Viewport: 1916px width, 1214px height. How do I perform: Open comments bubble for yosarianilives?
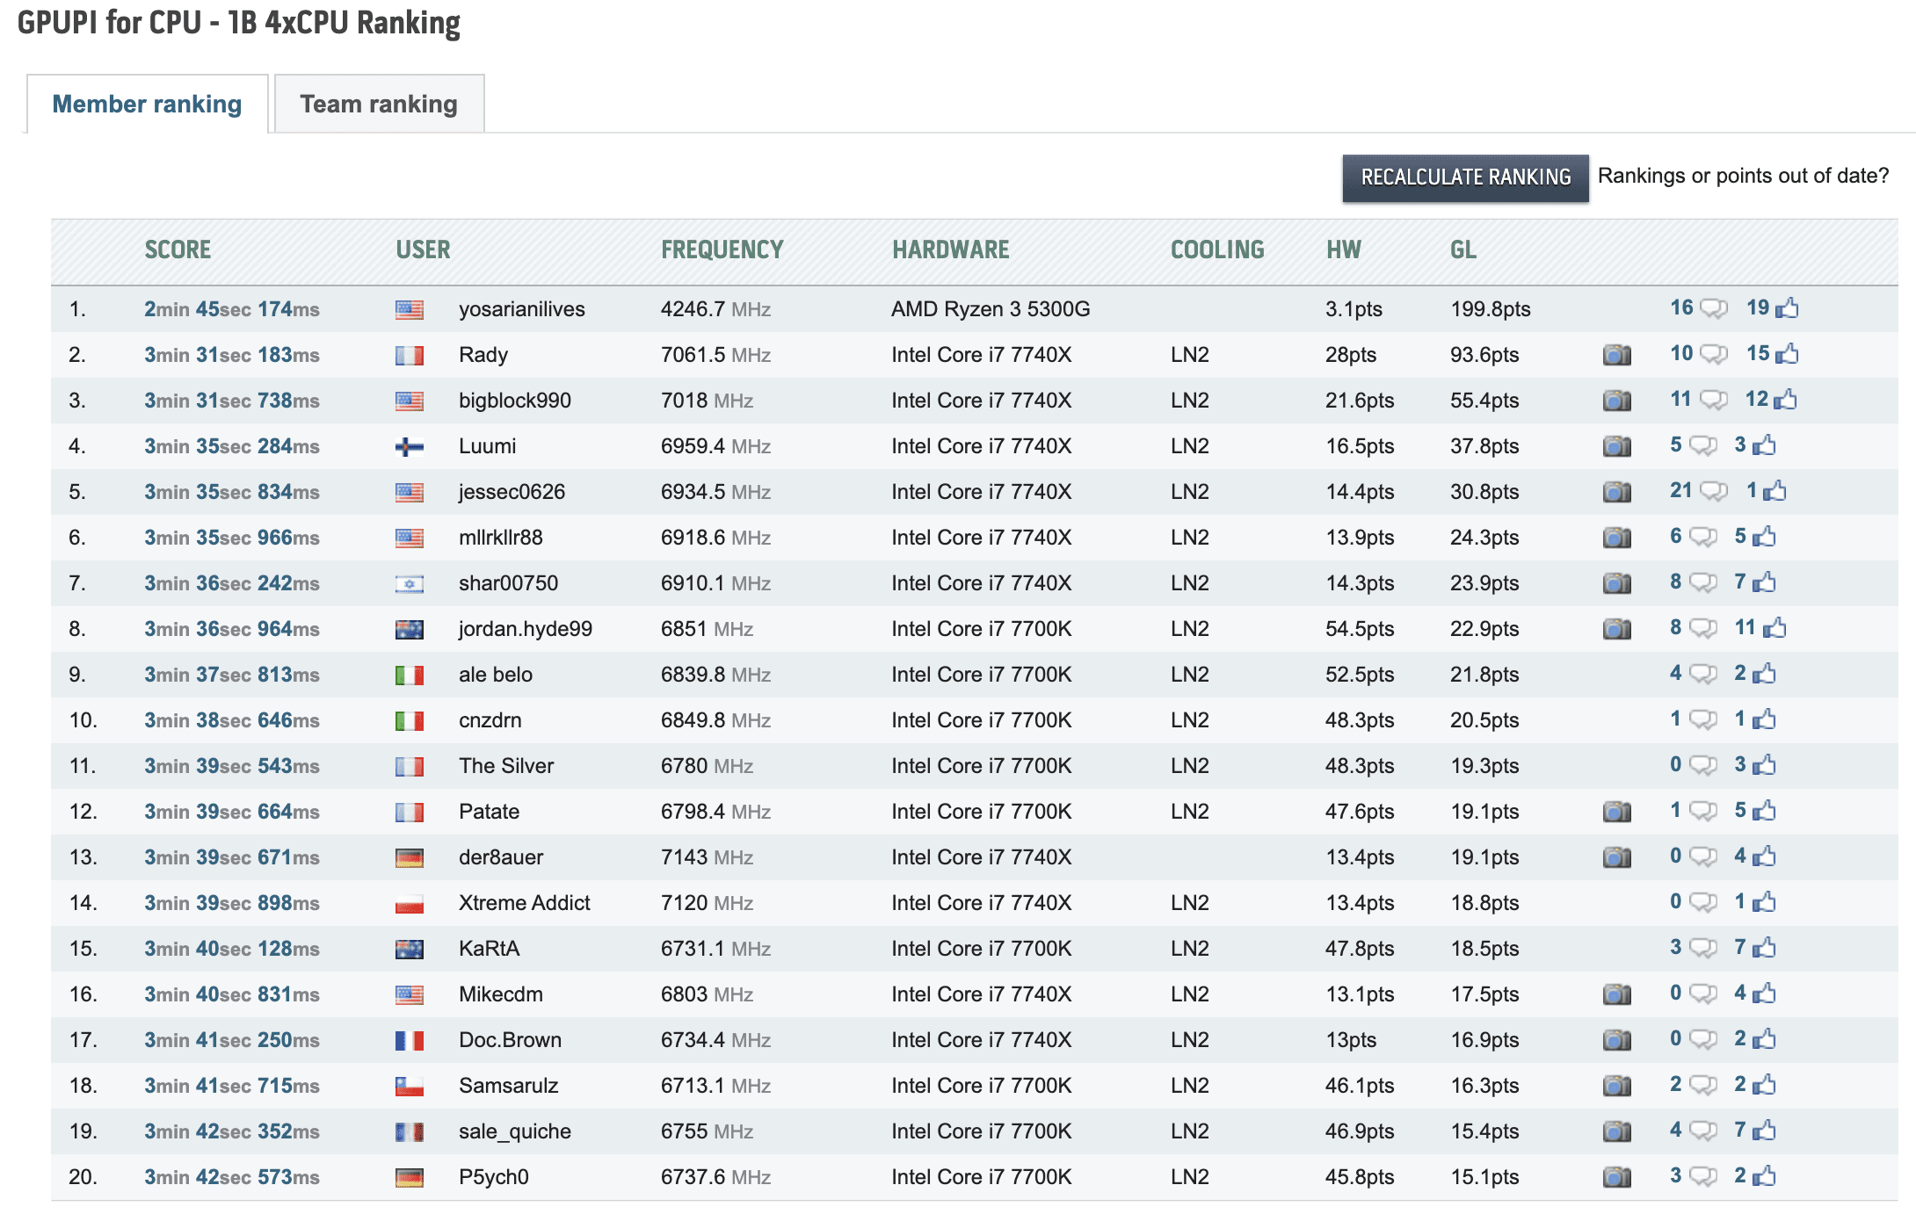click(x=1713, y=308)
